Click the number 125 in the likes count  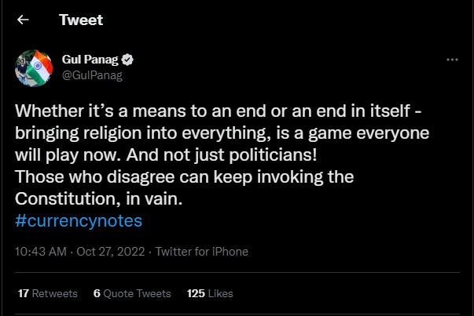[196, 293]
